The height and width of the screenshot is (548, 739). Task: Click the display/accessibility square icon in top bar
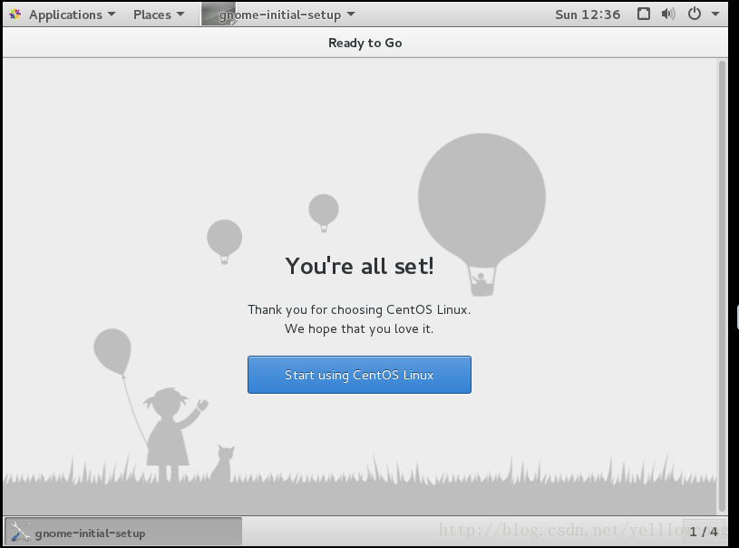coord(643,14)
